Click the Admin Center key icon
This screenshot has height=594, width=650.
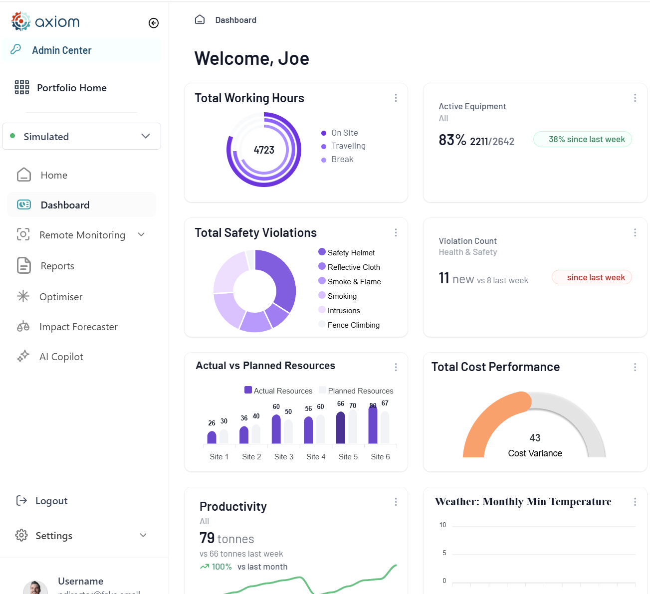coord(16,49)
